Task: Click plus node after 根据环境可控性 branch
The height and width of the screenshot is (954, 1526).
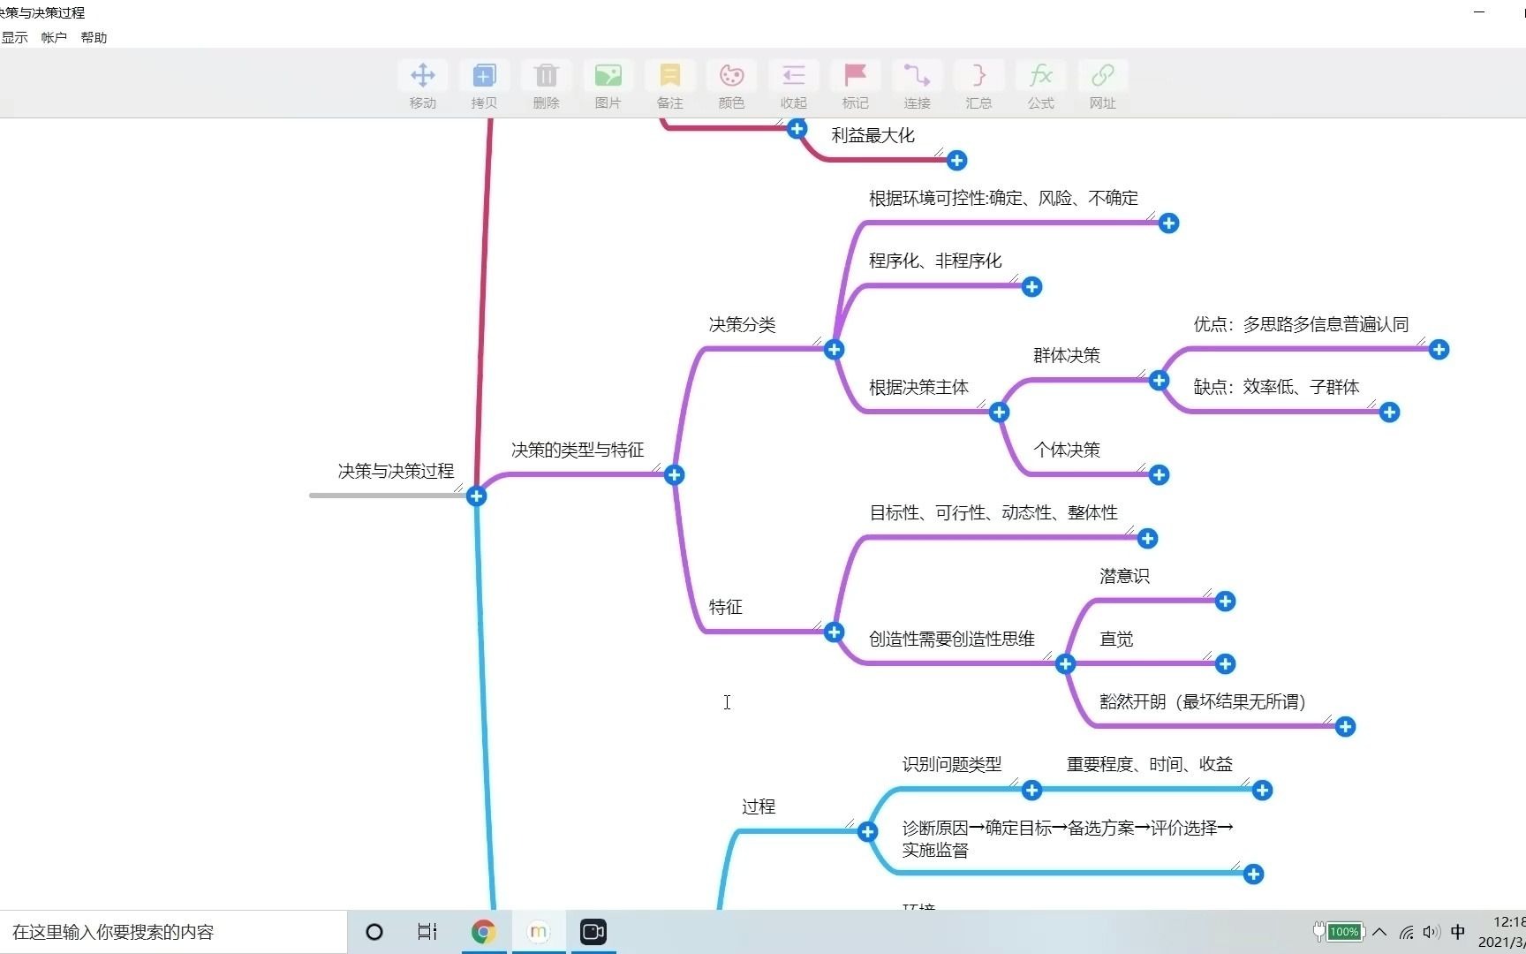Action: (x=1168, y=223)
